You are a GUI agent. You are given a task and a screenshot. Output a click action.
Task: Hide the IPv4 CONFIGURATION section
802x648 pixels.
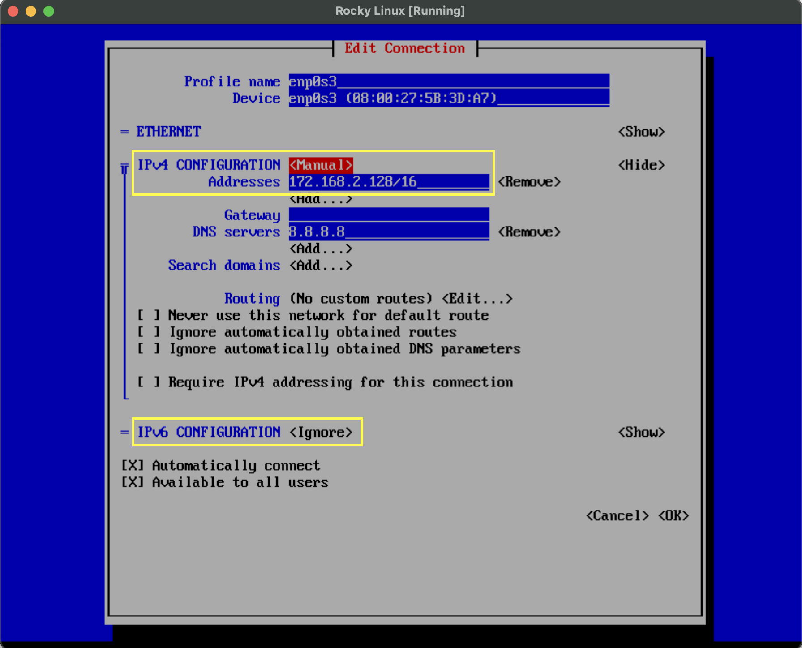coord(641,165)
